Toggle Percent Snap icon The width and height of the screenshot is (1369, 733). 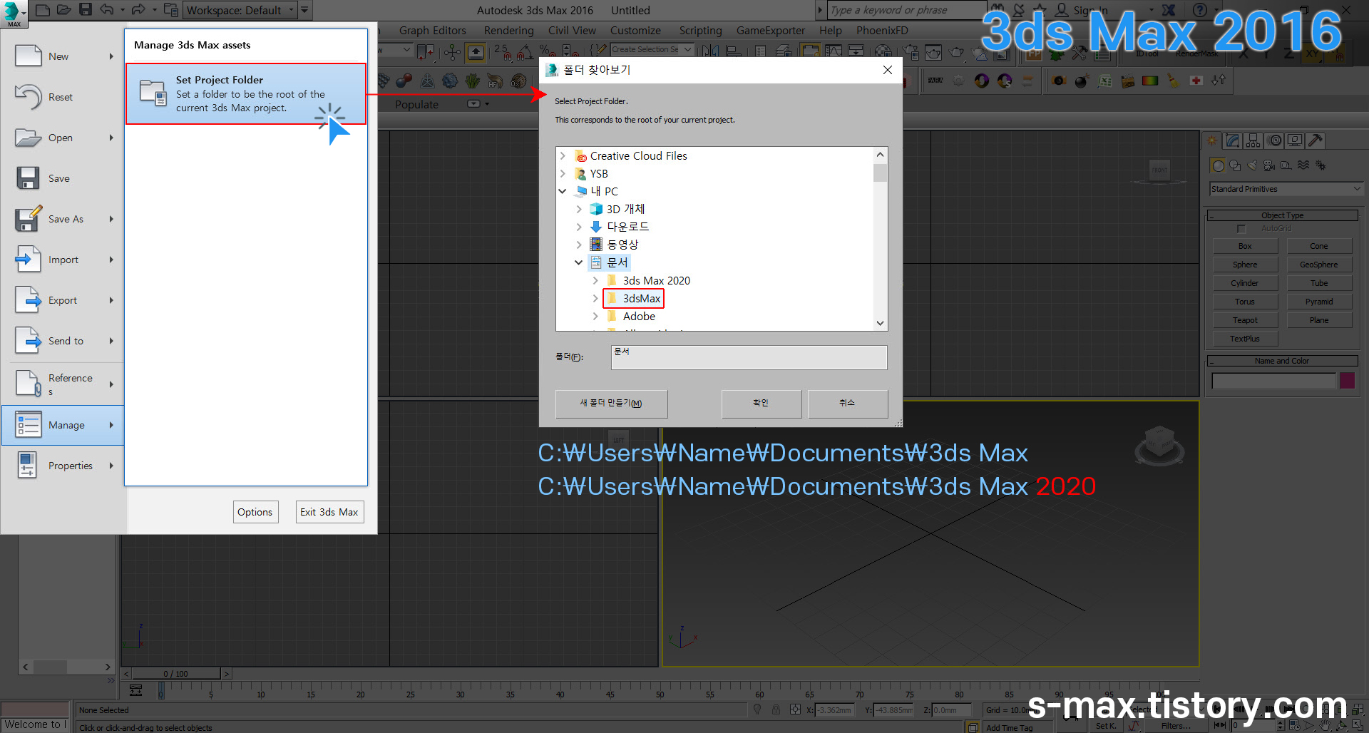(548, 50)
